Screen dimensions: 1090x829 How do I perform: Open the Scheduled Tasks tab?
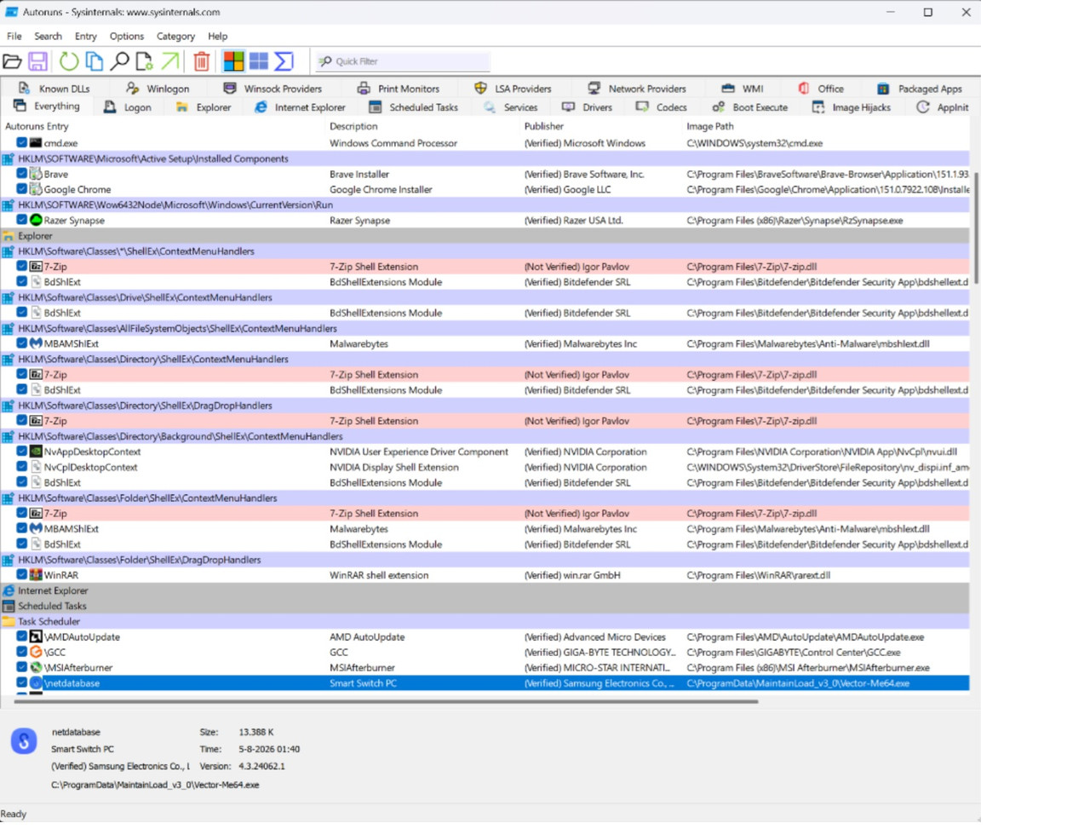pos(414,107)
